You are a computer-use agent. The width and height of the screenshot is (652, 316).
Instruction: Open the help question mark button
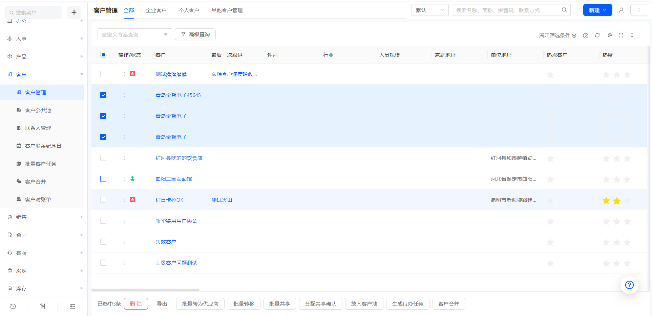629,285
